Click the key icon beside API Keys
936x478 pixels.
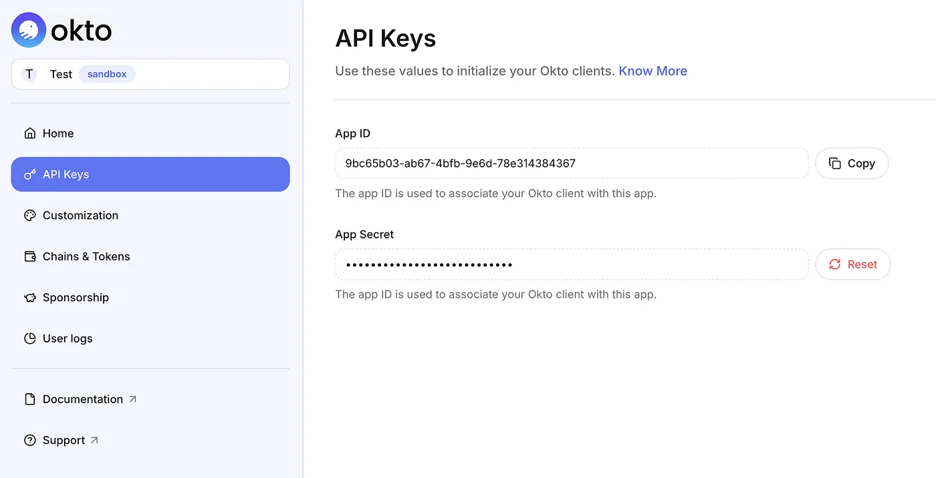click(x=30, y=174)
